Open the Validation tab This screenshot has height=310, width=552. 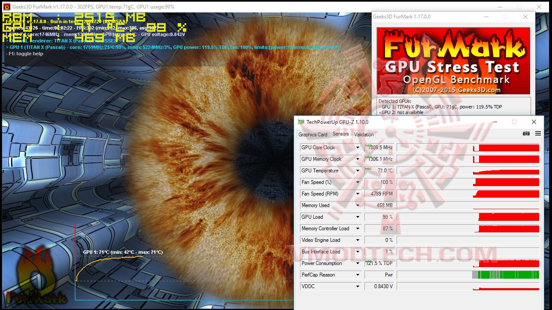click(364, 135)
